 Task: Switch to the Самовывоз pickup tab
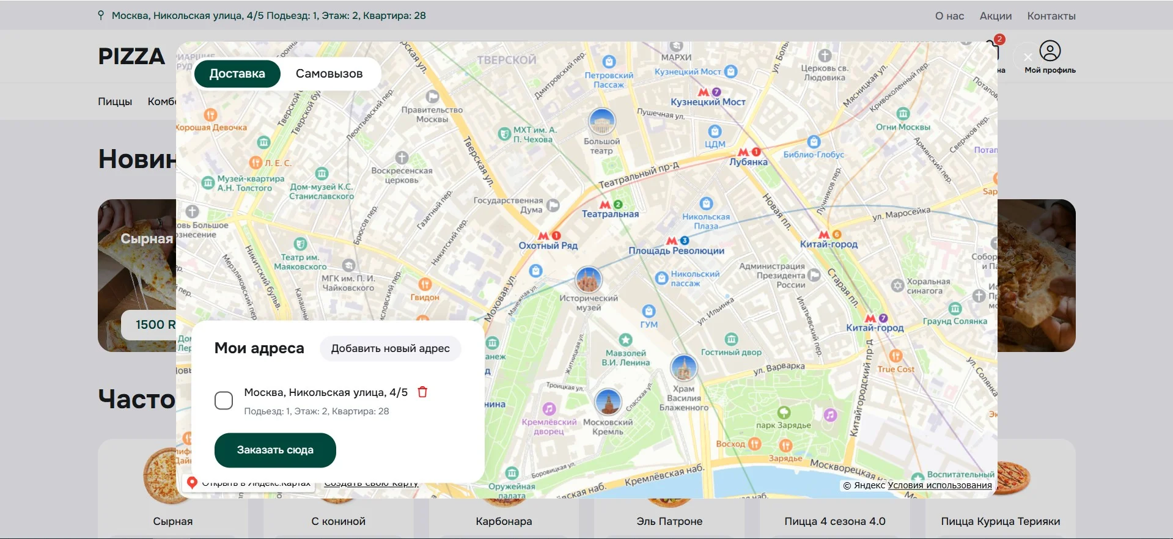pyautogui.click(x=329, y=74)
